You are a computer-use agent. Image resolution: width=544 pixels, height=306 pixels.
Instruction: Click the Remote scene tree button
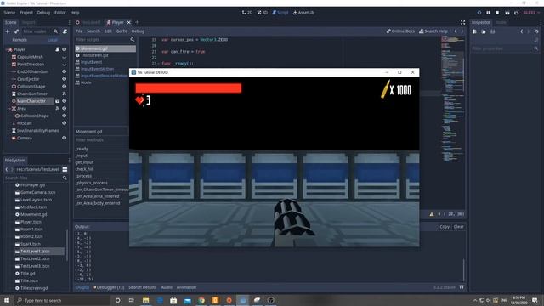point(20,40)
